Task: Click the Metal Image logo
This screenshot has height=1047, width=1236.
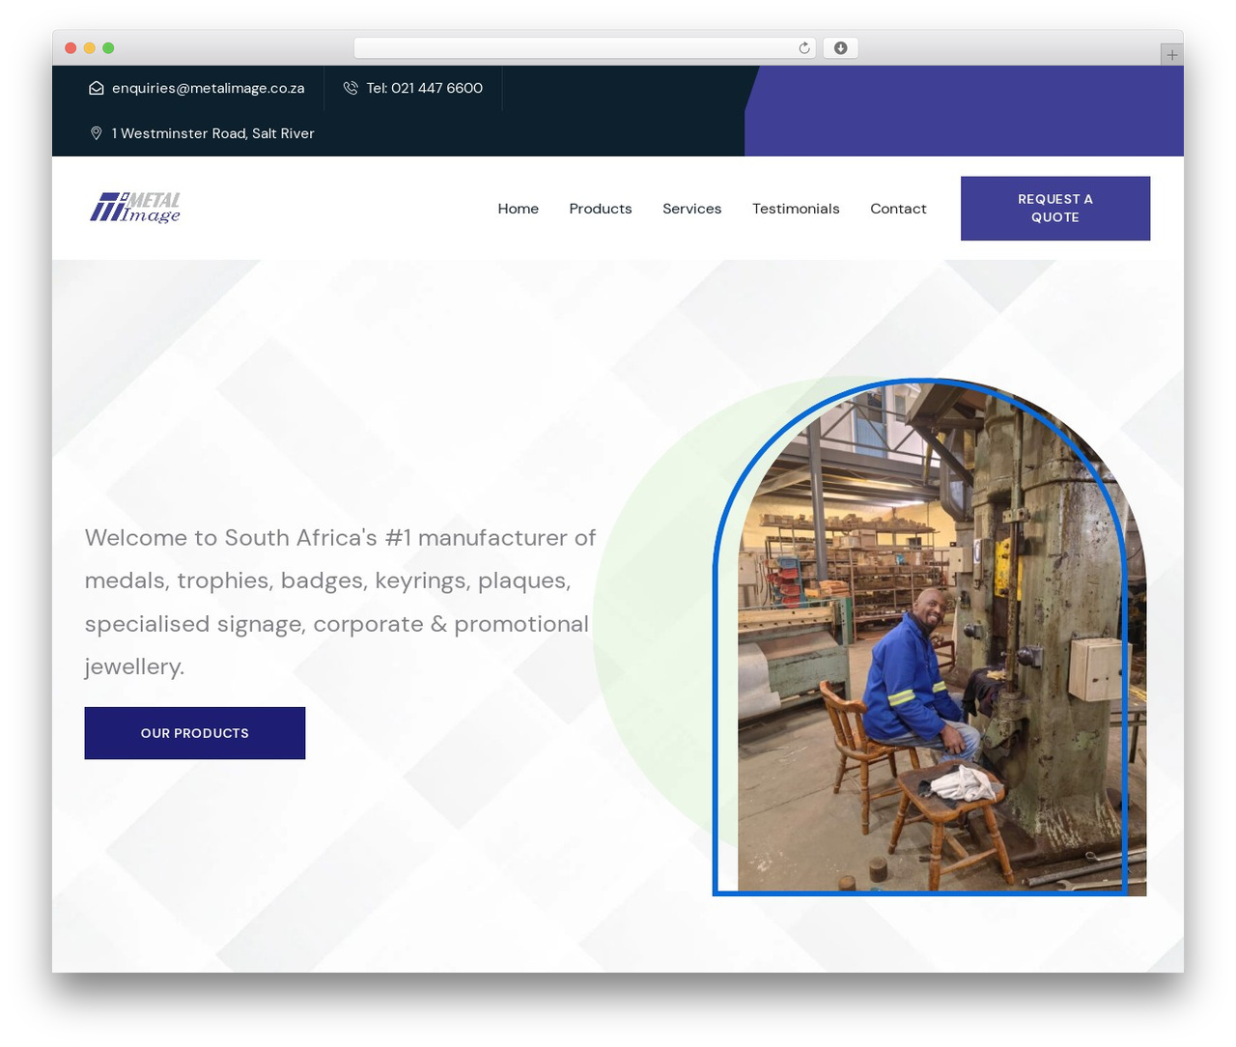Action: click(x=135, y=208)
